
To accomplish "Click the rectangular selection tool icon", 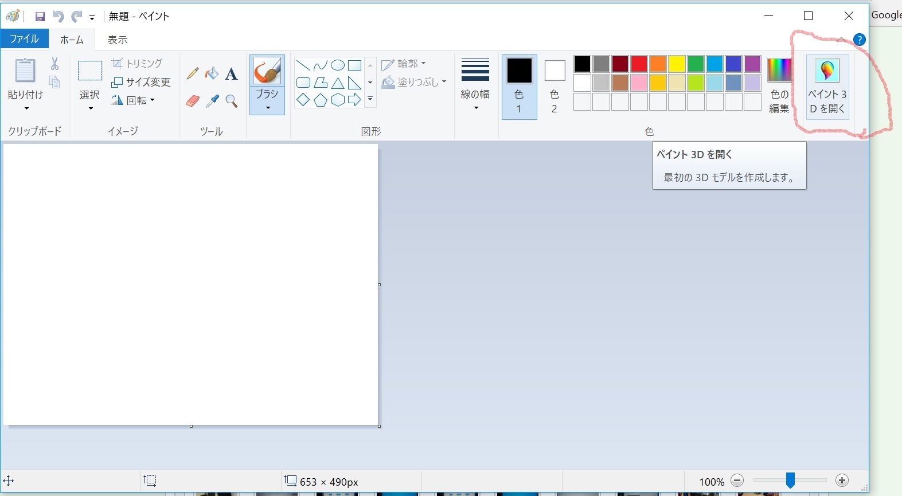I will pyautogui.click(x=90, y=71).
